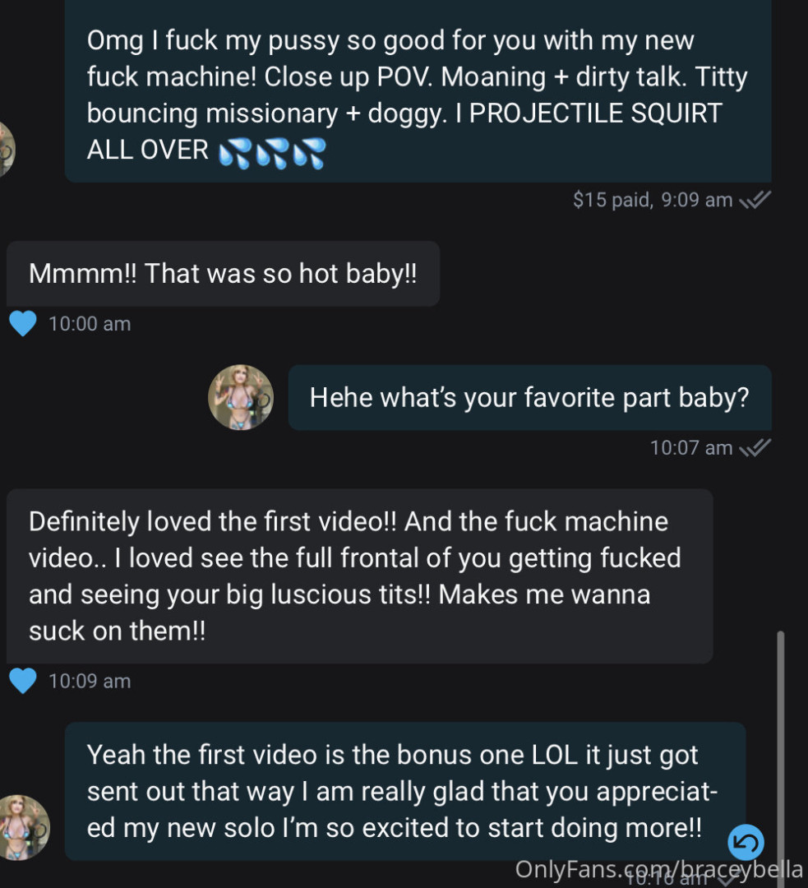Tap the "Yeah the first video is the bonus" message
Screen dimensions: 808x888
click(404, 791)
